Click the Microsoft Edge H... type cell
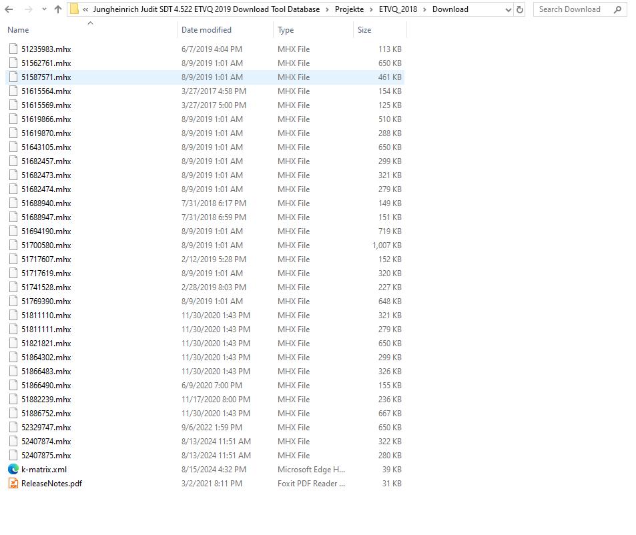 311,470
